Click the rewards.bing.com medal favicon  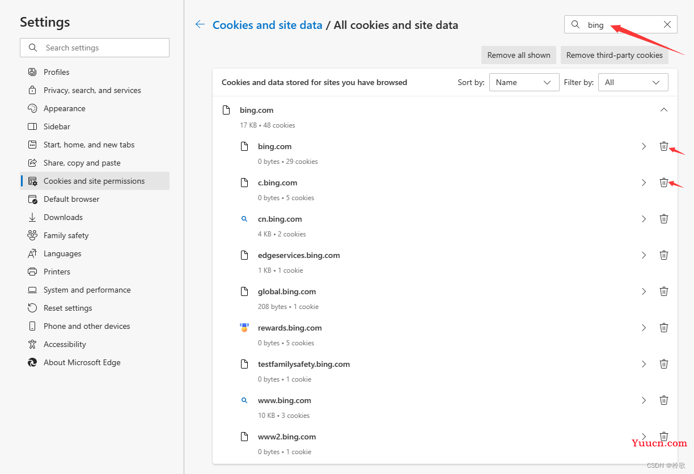pos(244,328)
